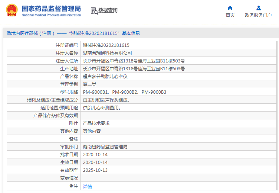Click the lightbulb icon beside 注
The height and width of the screenshot is (193, 279).
71,186
